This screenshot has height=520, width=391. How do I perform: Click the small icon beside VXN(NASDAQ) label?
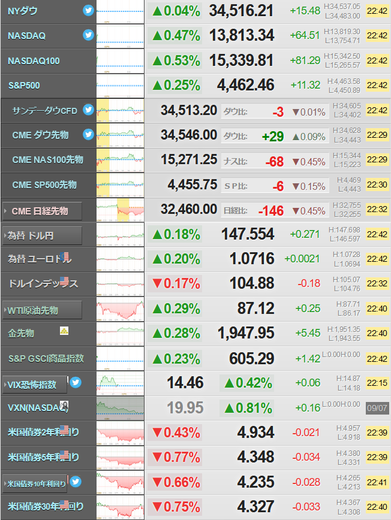click(64, 405)
